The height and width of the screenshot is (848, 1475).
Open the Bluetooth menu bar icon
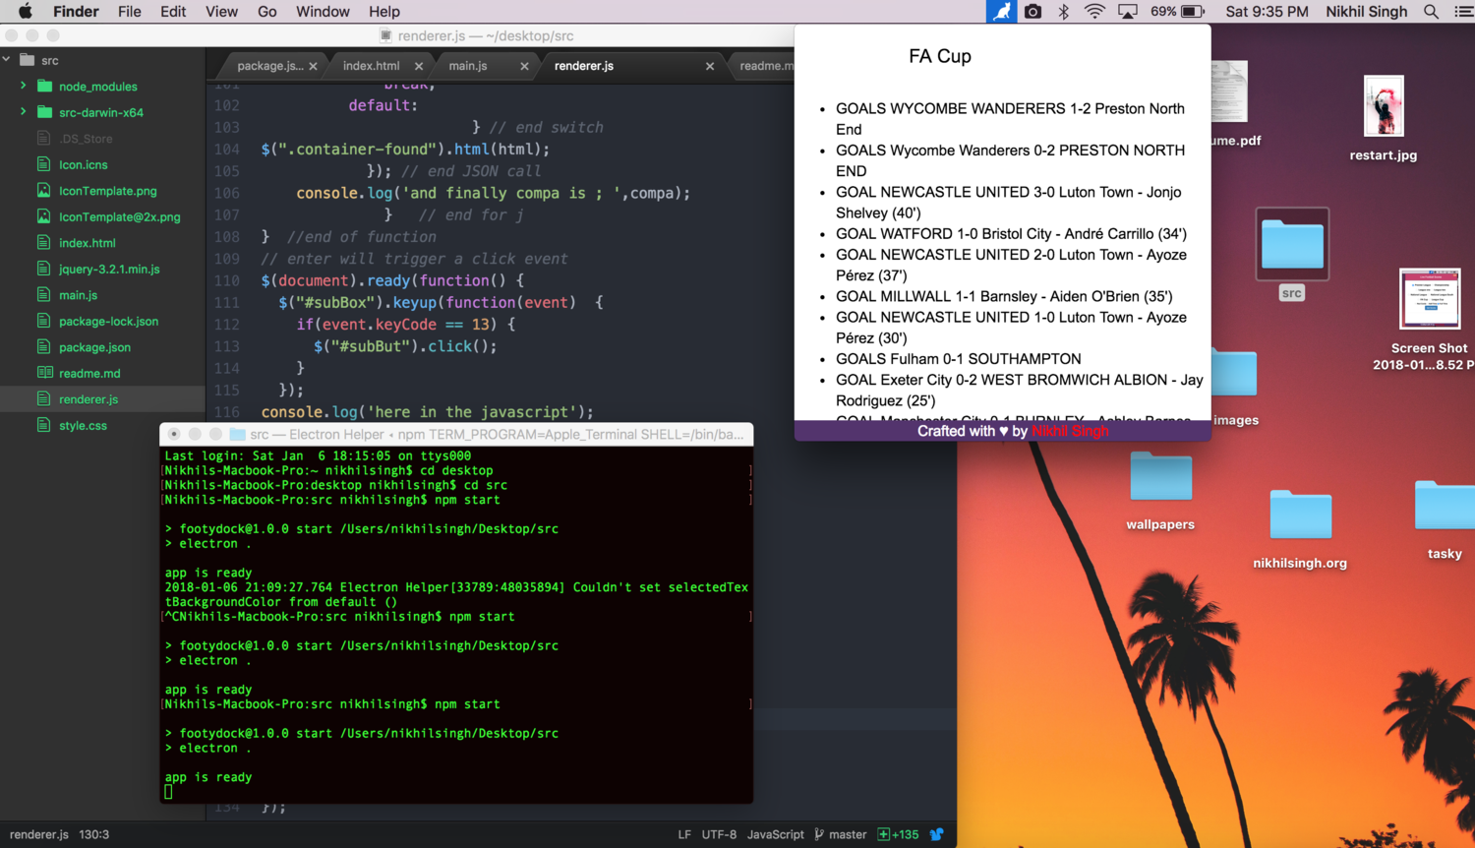pyautogui.click(x=1063, y=12)
